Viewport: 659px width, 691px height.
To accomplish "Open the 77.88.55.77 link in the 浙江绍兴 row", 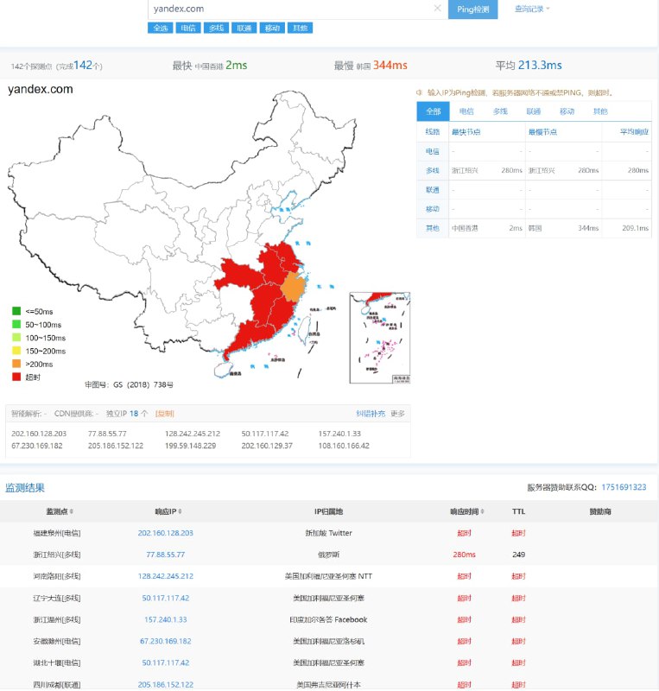I will click(x=165, y=555).
